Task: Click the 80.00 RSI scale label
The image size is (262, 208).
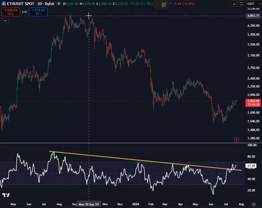Action: coord(251,157)
